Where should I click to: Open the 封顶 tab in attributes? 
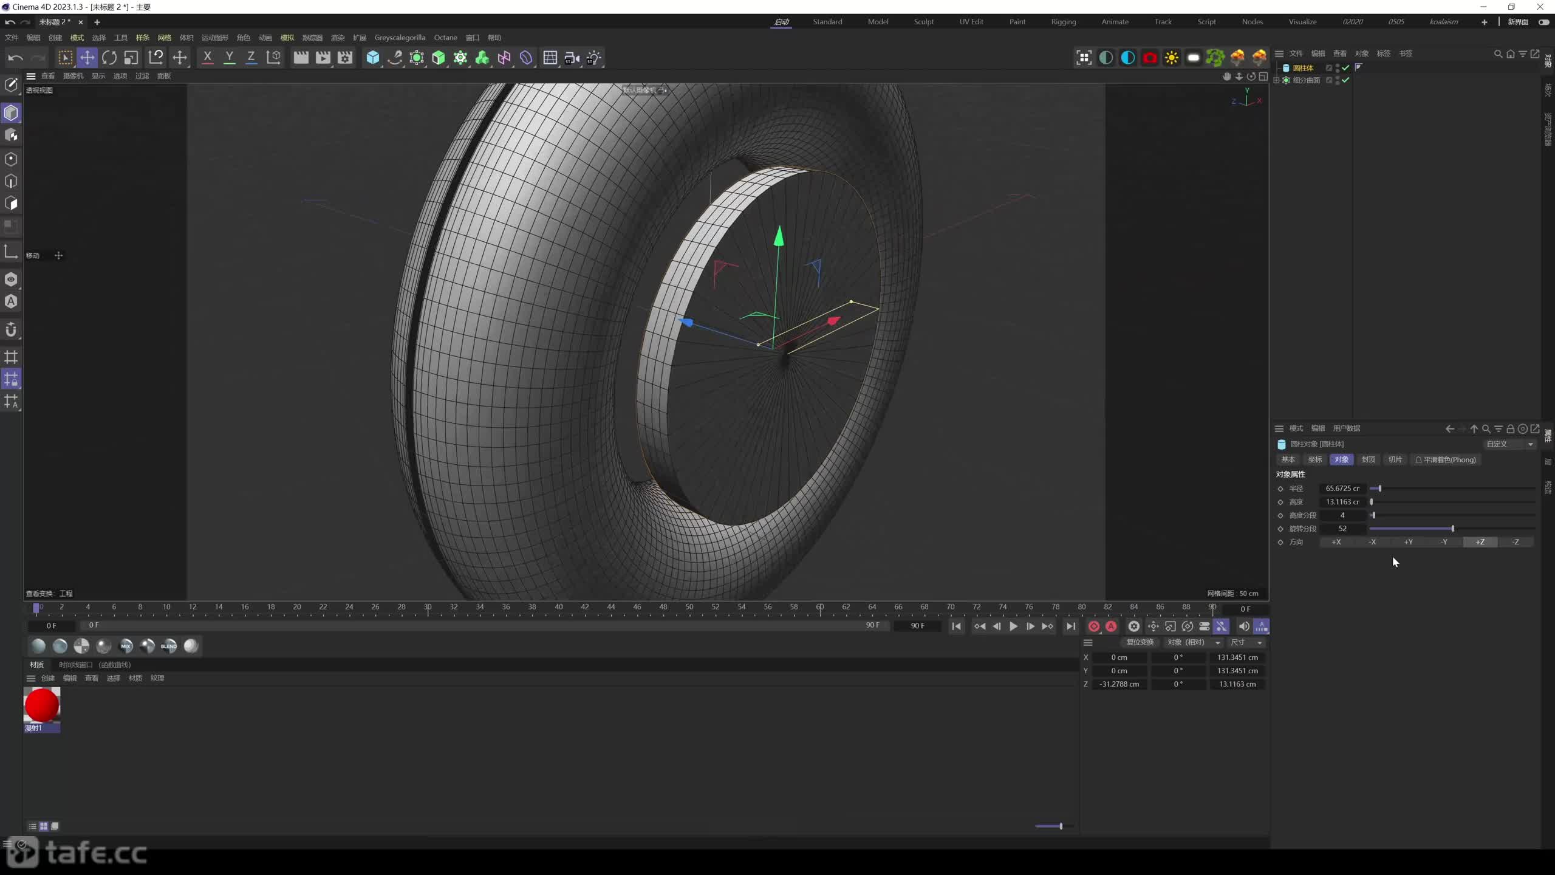[1368, 459]
